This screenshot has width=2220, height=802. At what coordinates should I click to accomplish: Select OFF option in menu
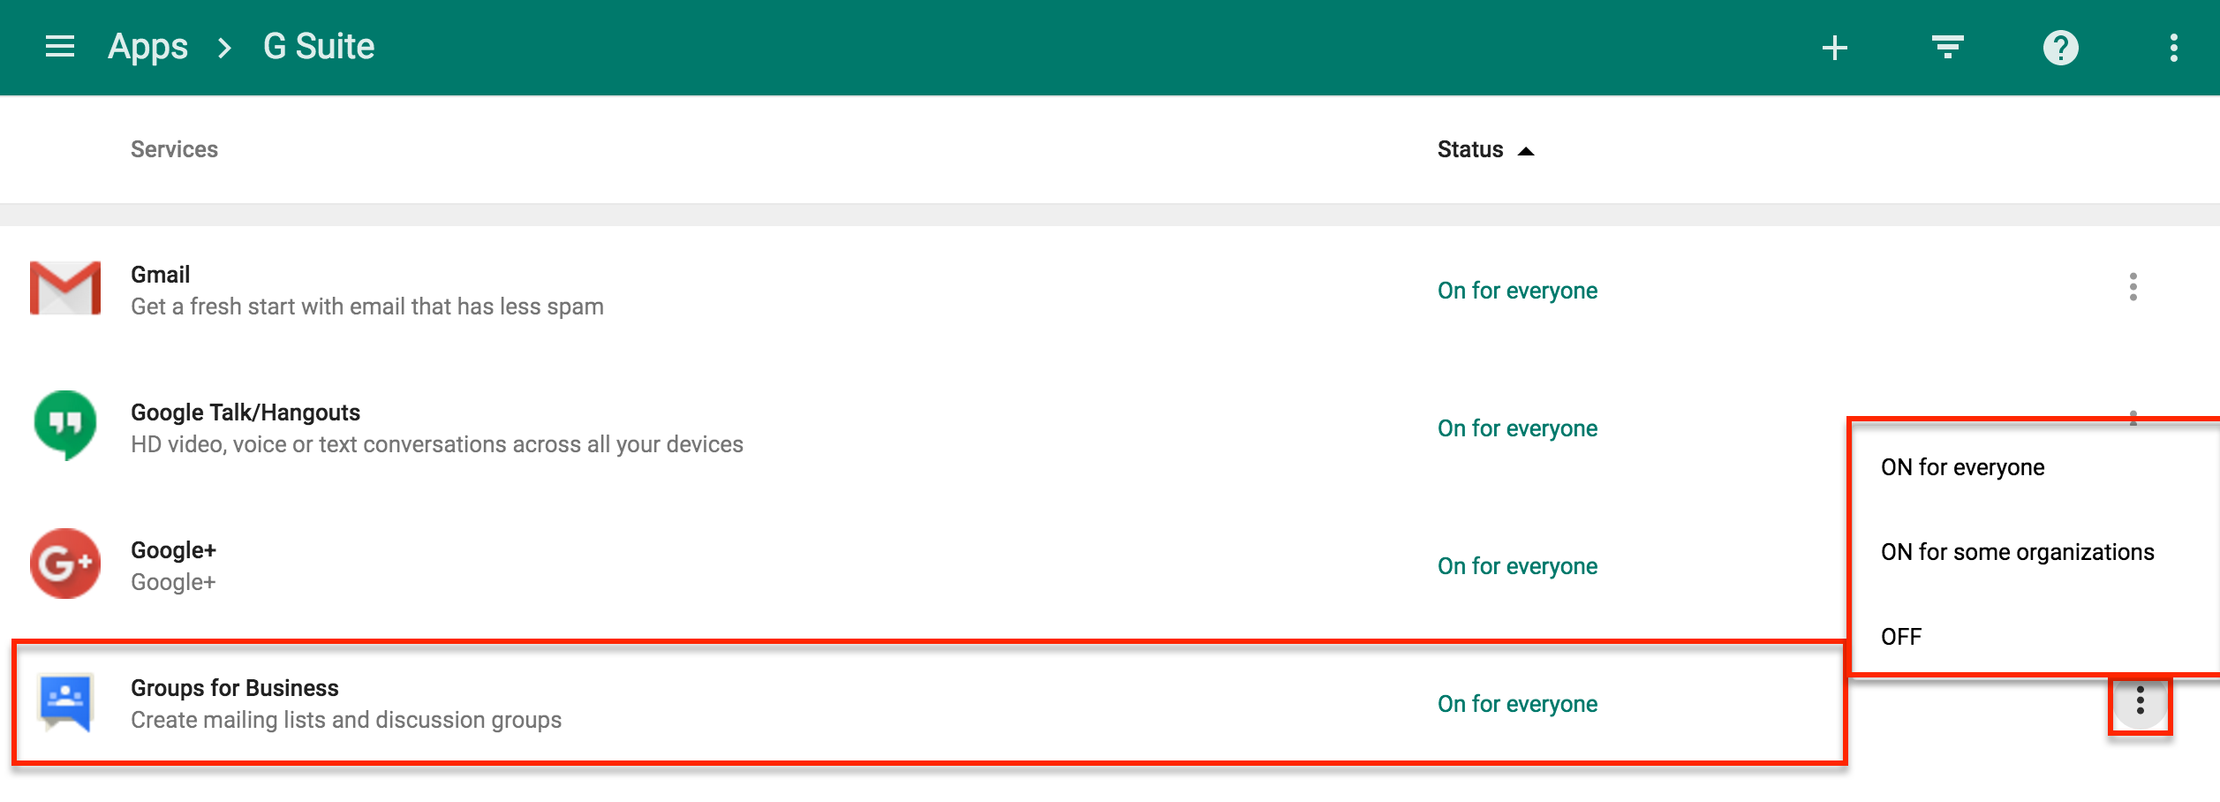1900,637
